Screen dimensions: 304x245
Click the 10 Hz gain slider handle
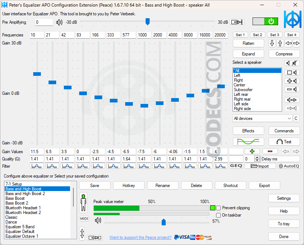coord(37,74)
